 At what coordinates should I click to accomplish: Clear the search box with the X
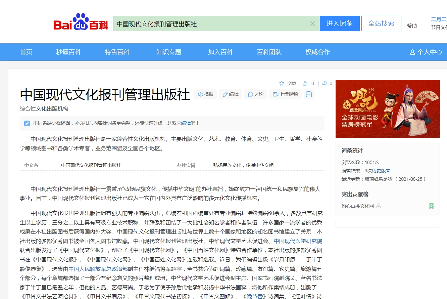313,23
